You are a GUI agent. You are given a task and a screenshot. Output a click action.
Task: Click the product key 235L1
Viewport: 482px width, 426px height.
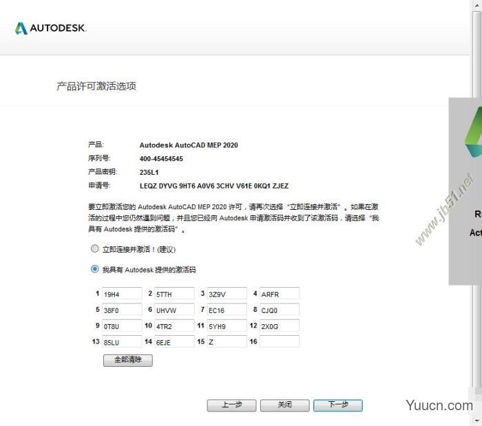pyautogui.click(x=149, y=172)
